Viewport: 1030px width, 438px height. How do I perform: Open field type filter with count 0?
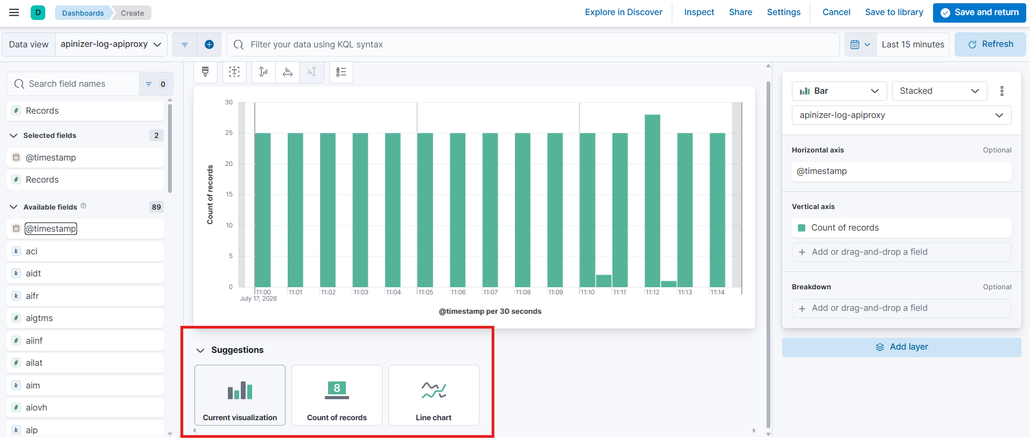pyautogui.click(x=156, y=84)
